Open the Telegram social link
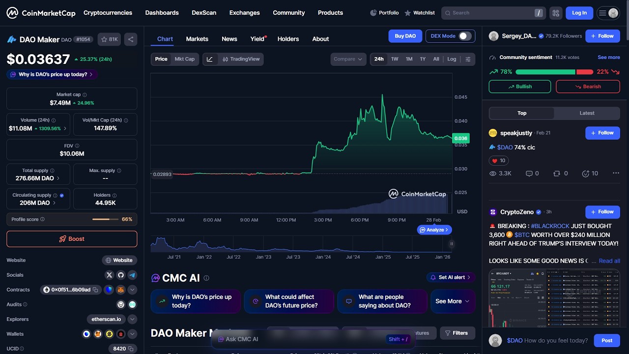 click(x=132, y=275)
